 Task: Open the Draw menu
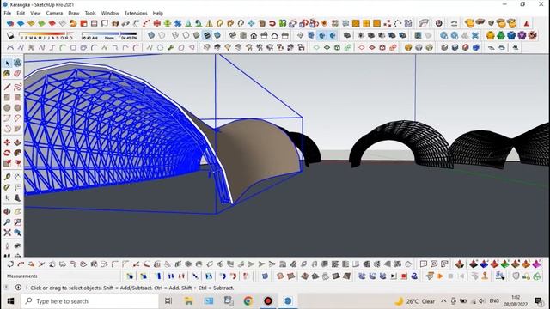pyautogui.click(x=74, y=14)
